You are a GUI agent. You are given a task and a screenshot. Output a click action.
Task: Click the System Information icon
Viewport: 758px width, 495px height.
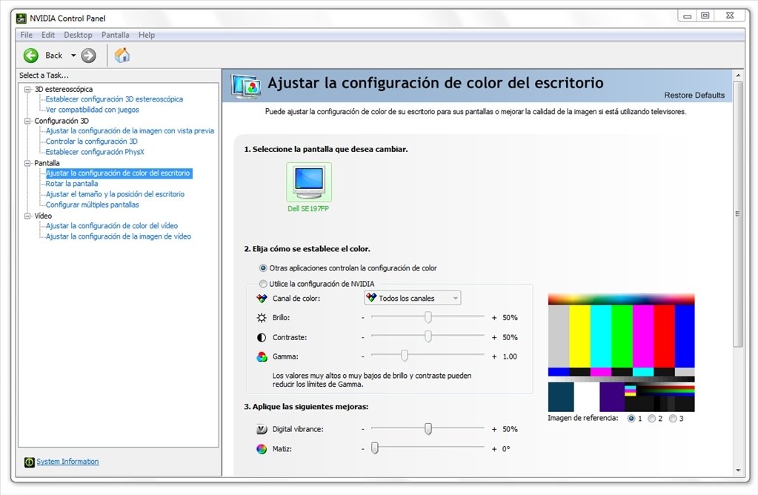(30, 462)
